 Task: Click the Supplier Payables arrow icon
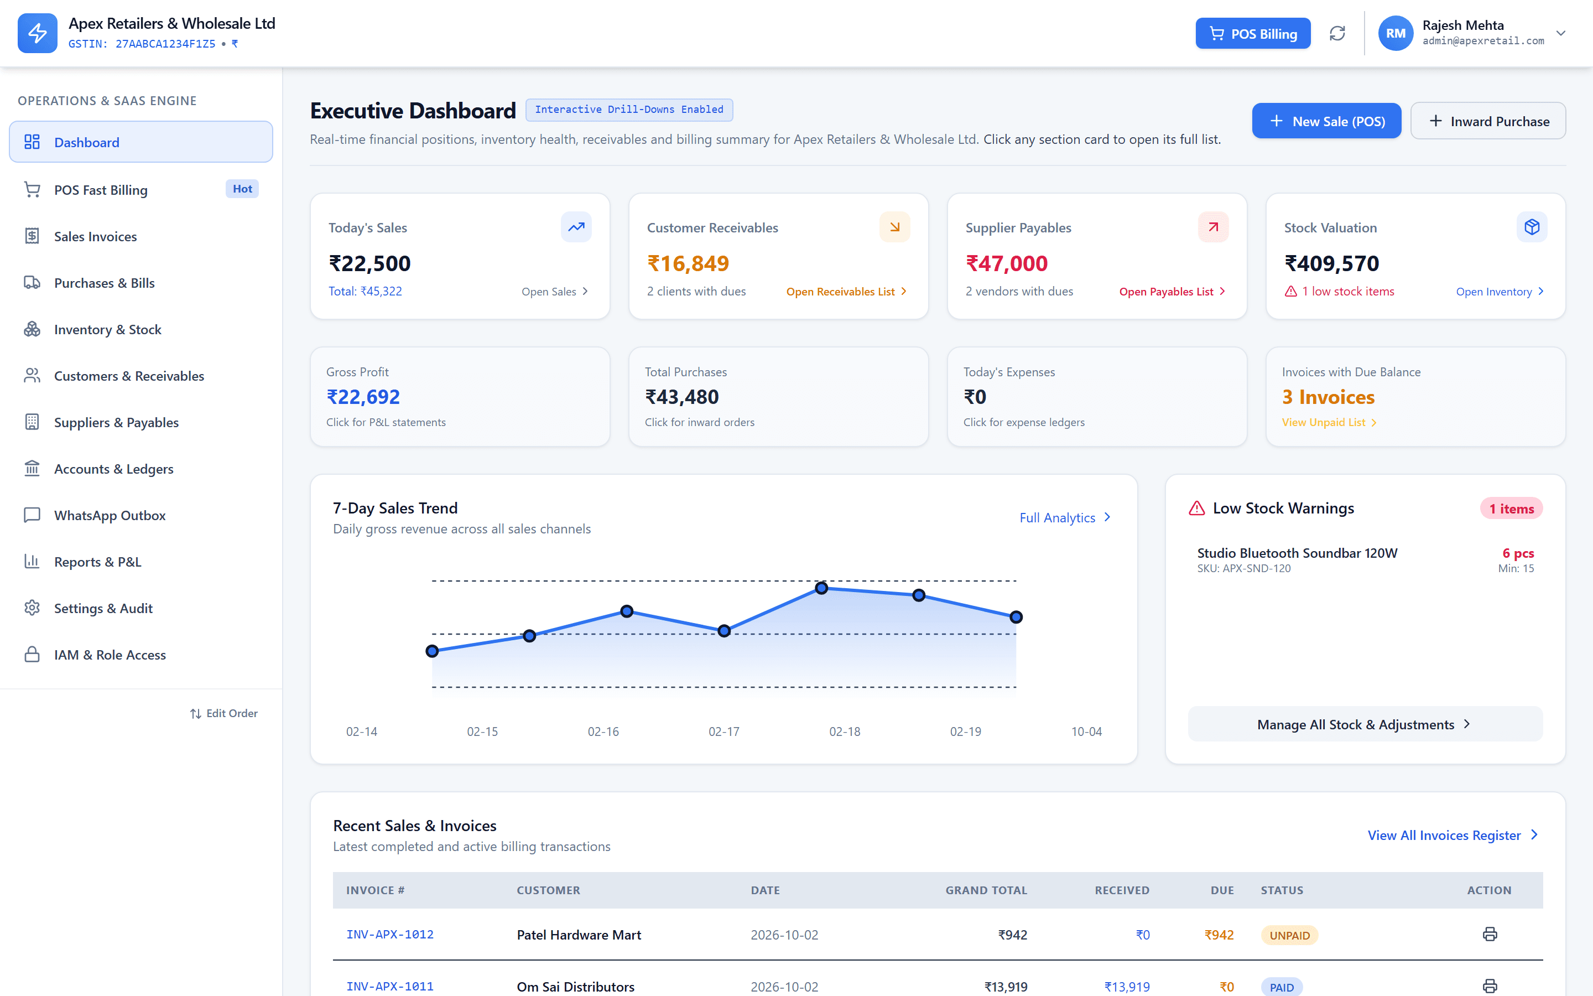(1213, 227)
